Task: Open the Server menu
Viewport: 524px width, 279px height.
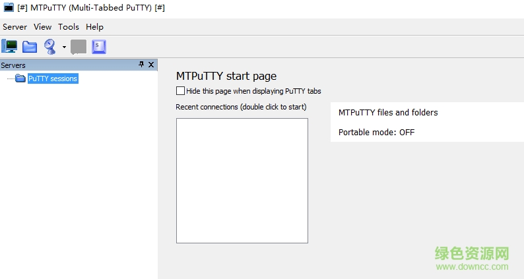Action: coord(15,27)
